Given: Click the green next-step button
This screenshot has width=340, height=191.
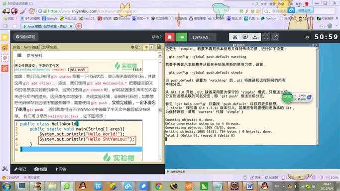Looking at the screenshot, I should pos(182,37).
